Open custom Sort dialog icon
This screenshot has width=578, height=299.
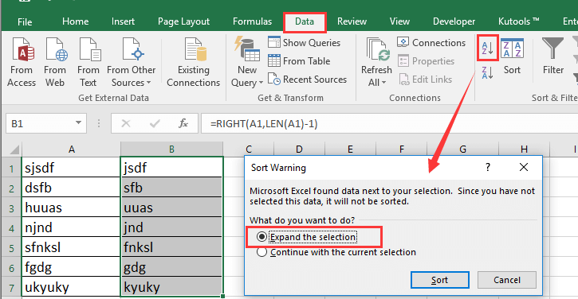pyautogui.click(x=512, y=48)
